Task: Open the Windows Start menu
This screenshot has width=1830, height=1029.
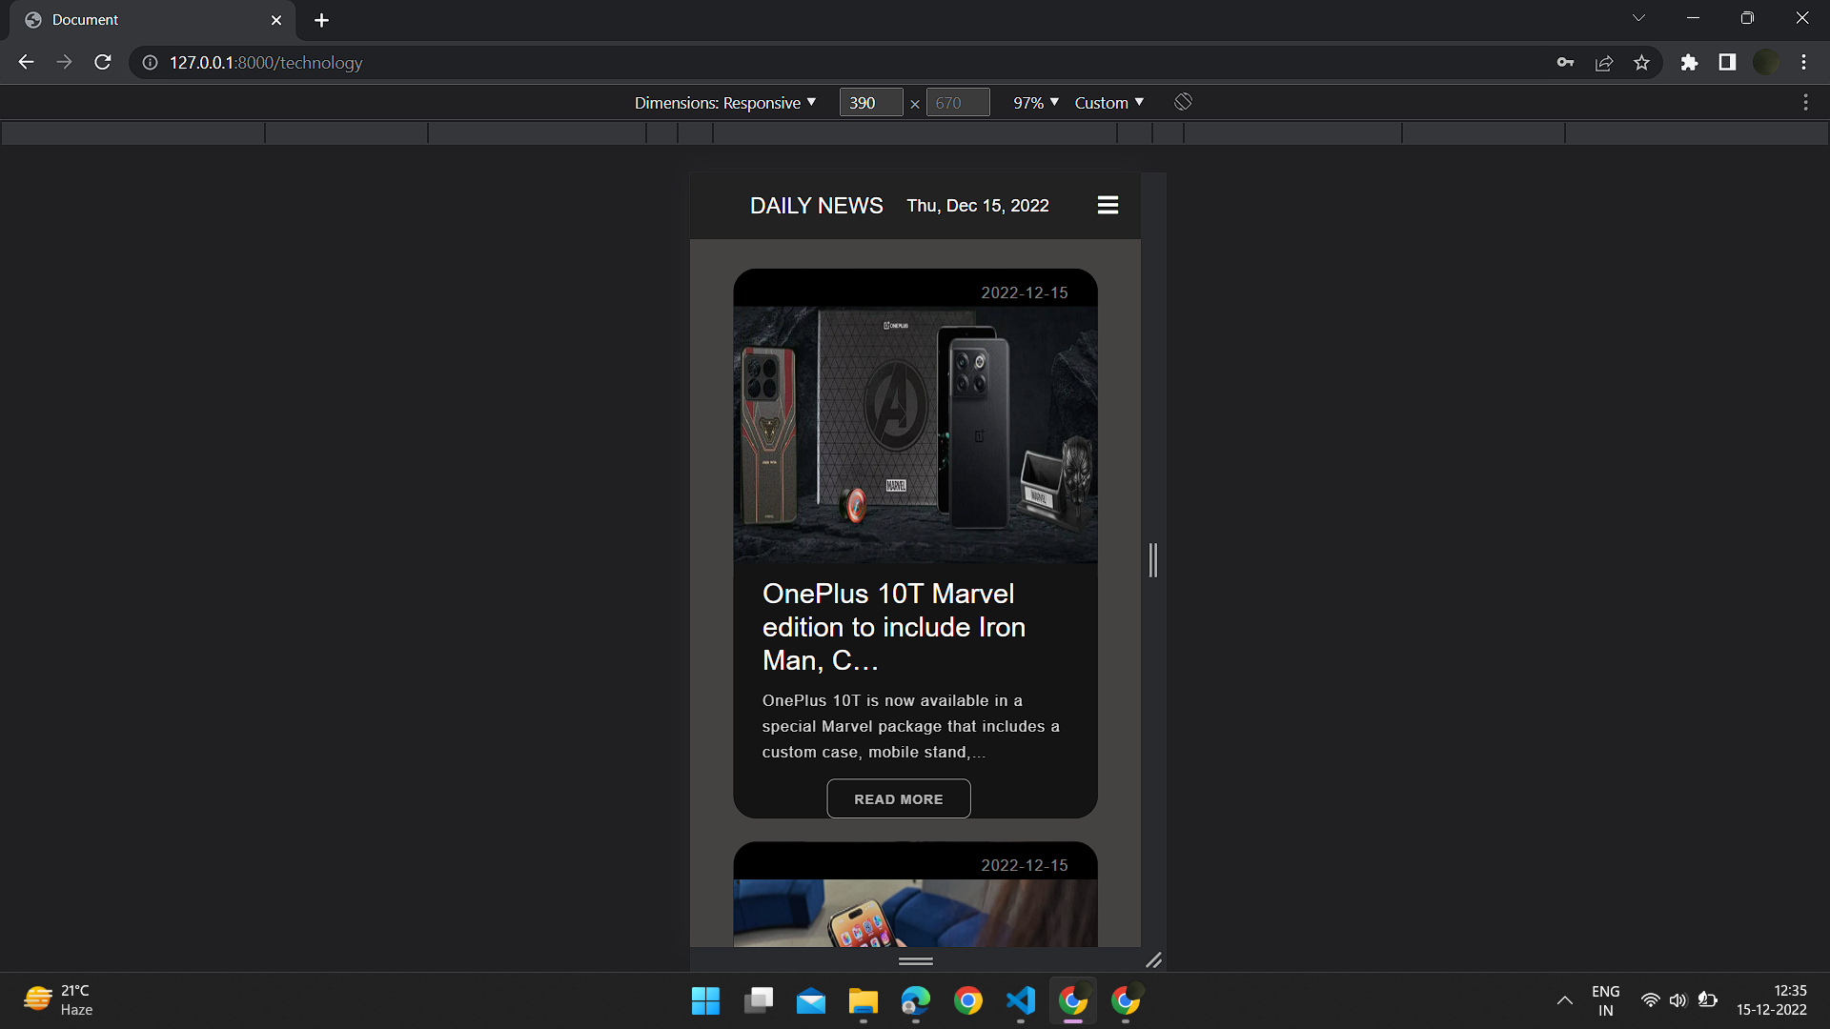Action: [705, 1000]
